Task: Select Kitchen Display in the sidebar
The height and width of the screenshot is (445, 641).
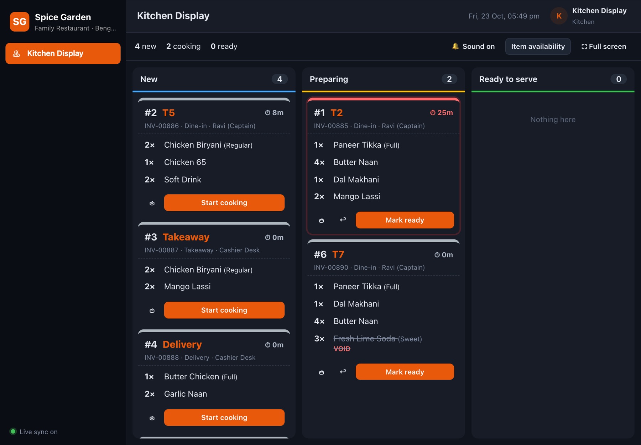Action: 63,53
